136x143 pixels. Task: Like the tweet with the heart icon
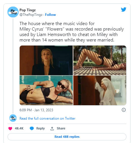pyautogui.click(x=10, y=128)
